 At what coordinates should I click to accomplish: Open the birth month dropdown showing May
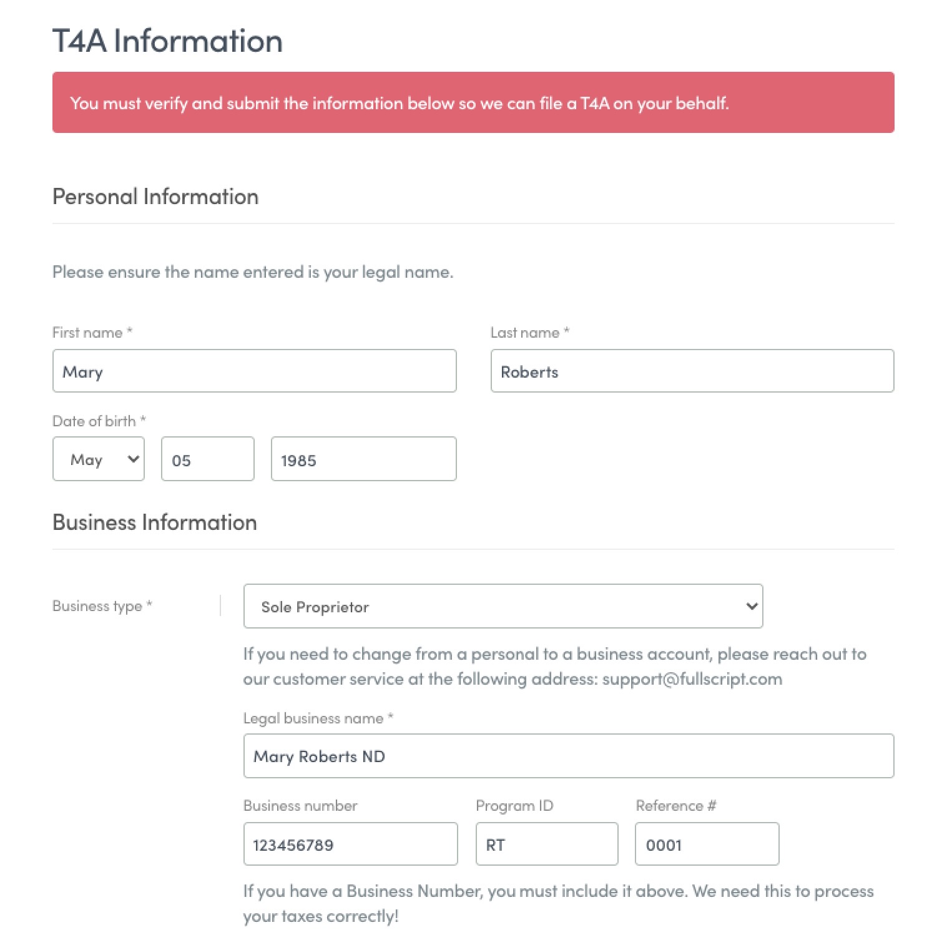click(x=99, y=459)
